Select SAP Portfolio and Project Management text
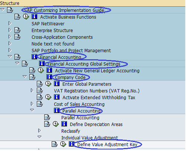The height and width of the screenshot is (151, 186). (71, 51)
